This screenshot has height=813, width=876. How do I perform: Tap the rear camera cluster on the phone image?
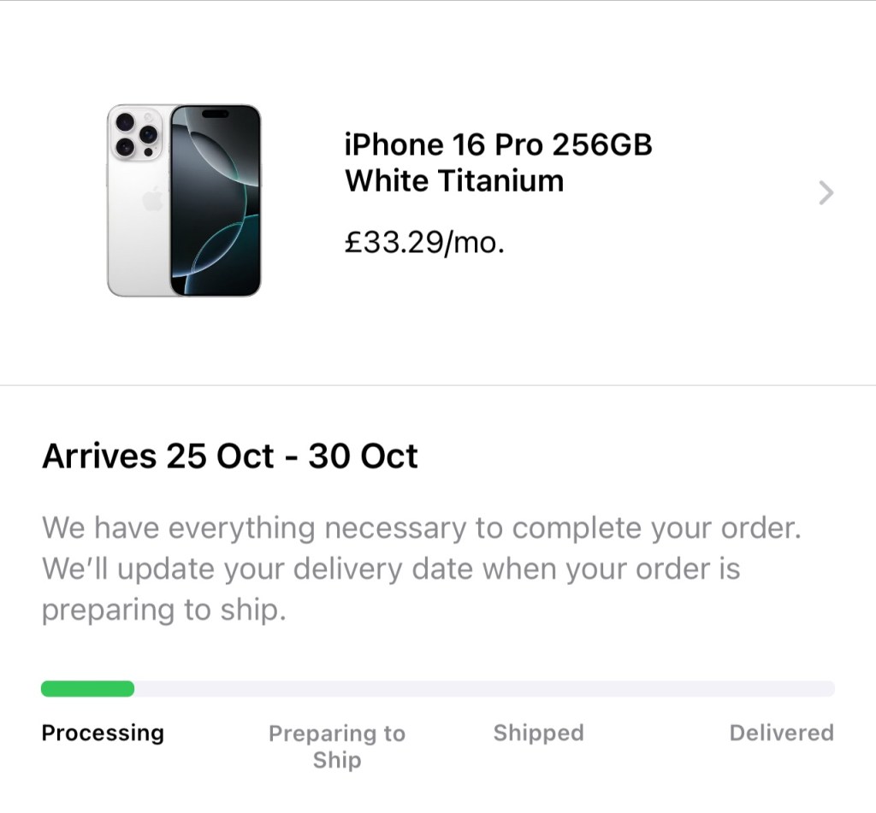pos(138,134)
